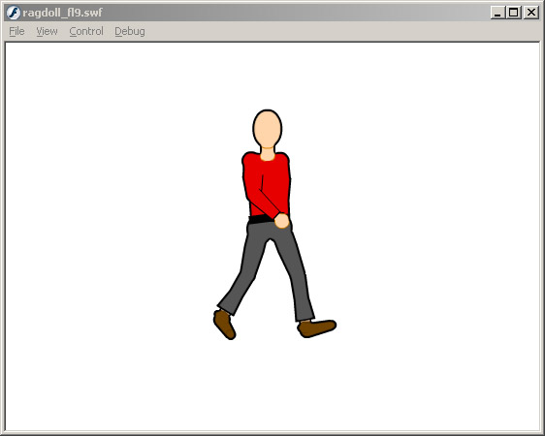
Task: Minimize the ragdoll_fl9.swf window
Action: [x=497, y=13]
